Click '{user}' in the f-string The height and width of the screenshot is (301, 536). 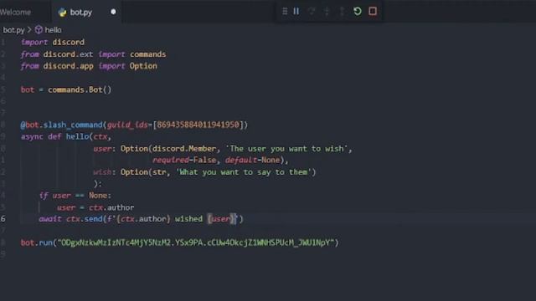[221, 219]
